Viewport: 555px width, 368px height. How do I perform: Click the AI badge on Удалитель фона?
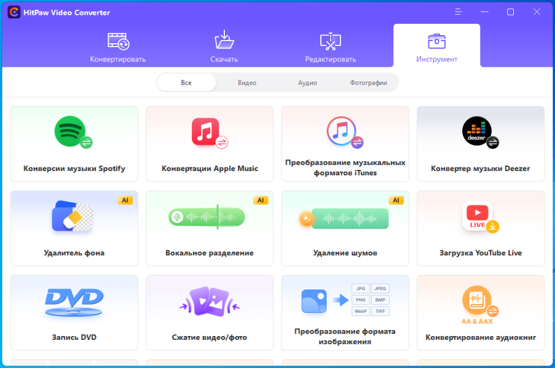pyautogui.click(x=125, y=200)
